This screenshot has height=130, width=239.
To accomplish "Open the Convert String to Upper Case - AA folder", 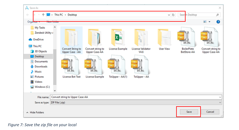I will [x=71, y=40].
